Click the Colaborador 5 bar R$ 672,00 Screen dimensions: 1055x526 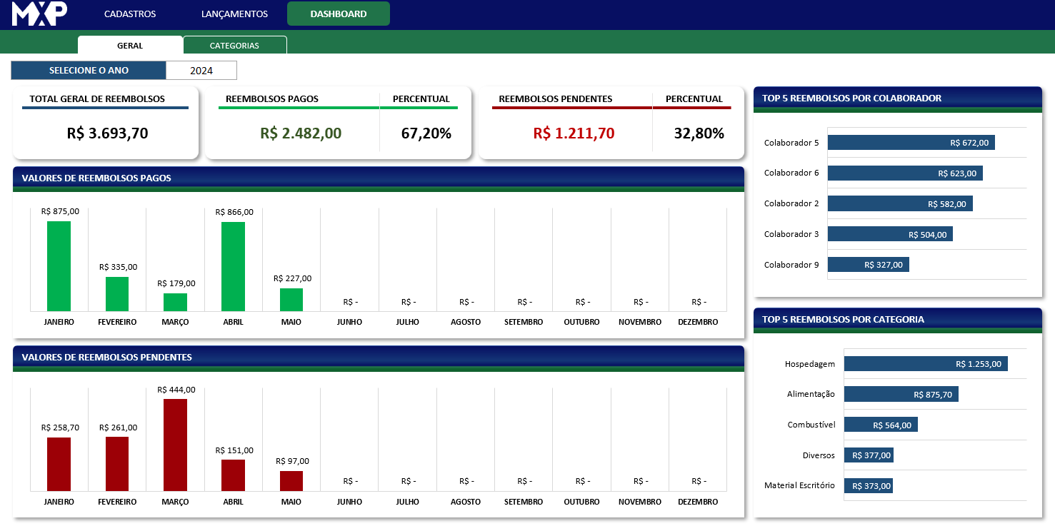(x=911, y=143)
